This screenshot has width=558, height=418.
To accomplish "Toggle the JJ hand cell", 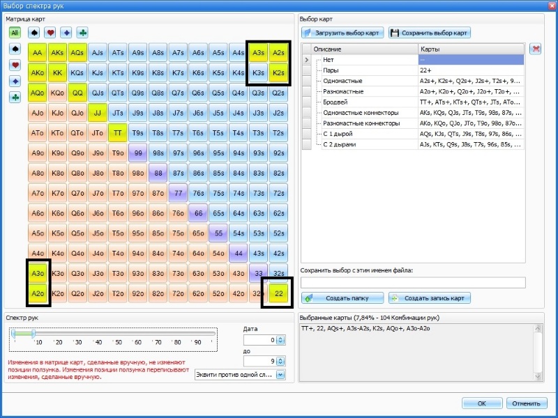I will 98,113.
